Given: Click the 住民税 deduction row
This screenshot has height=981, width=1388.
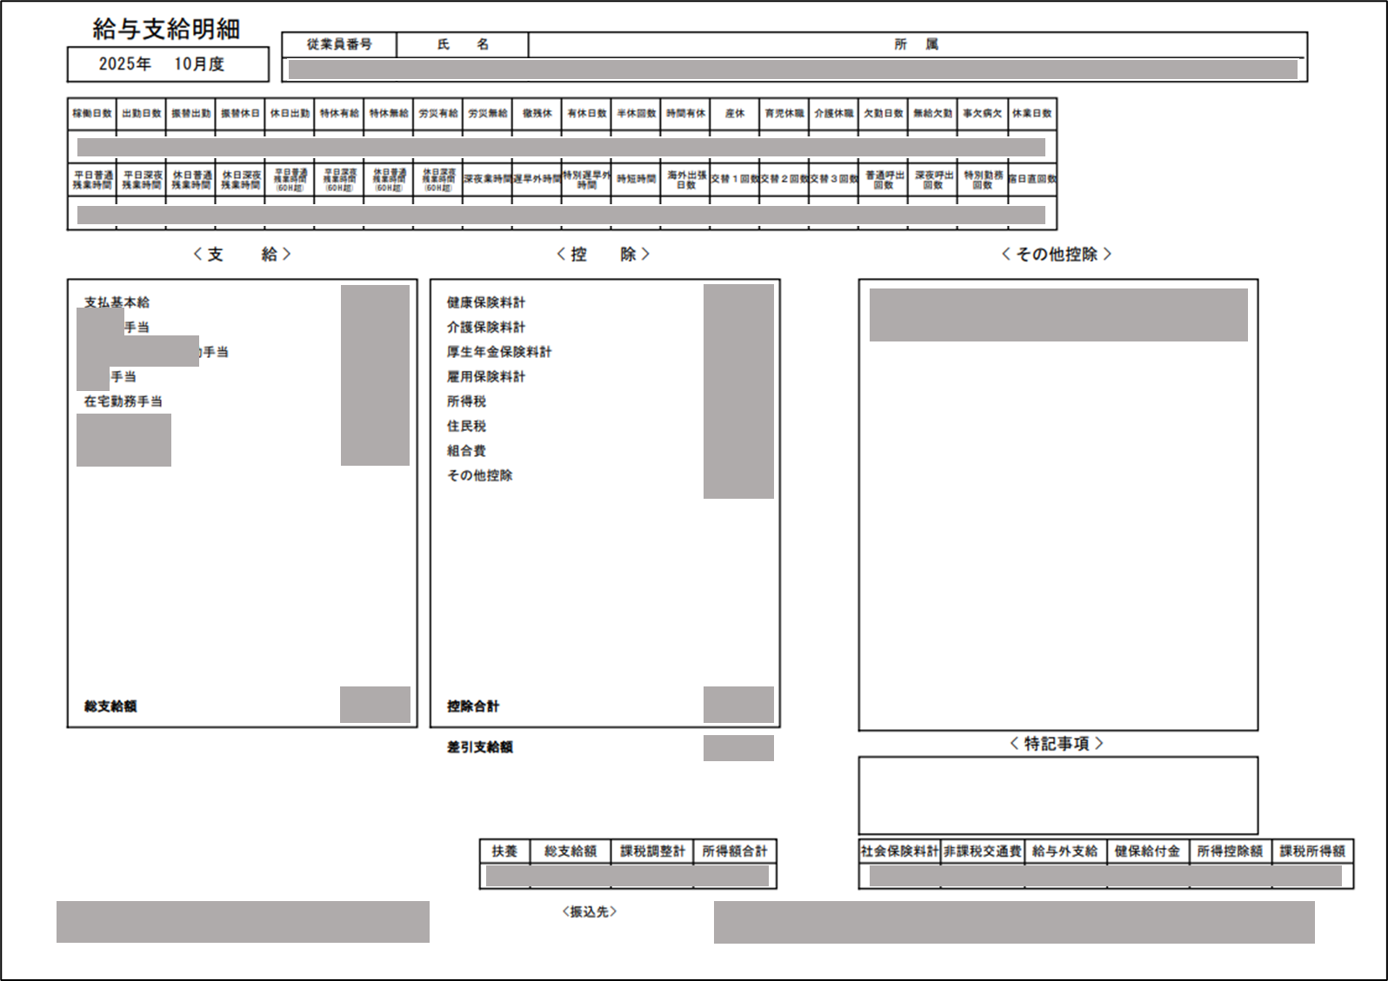Looking at the screenshot, I should (466, 426).
